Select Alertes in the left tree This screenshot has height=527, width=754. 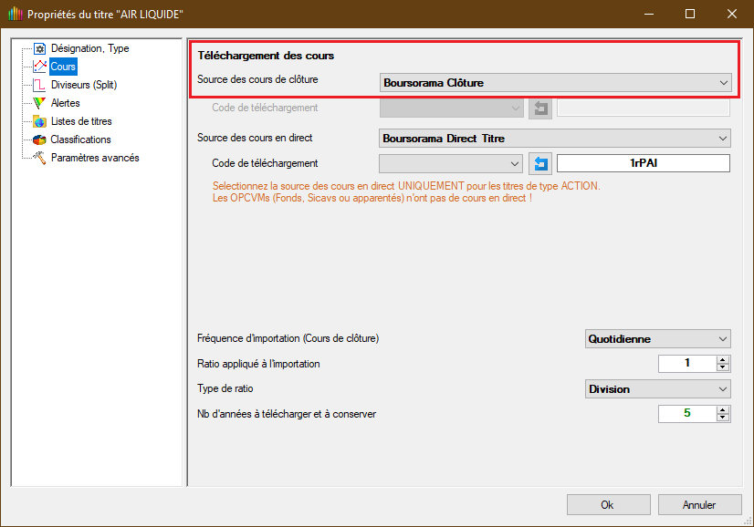(66, 103)
